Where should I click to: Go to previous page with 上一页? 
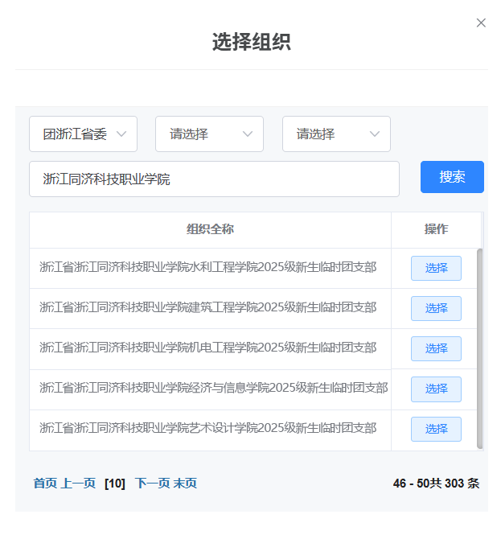pyautogui.click(x=78, y=484)
